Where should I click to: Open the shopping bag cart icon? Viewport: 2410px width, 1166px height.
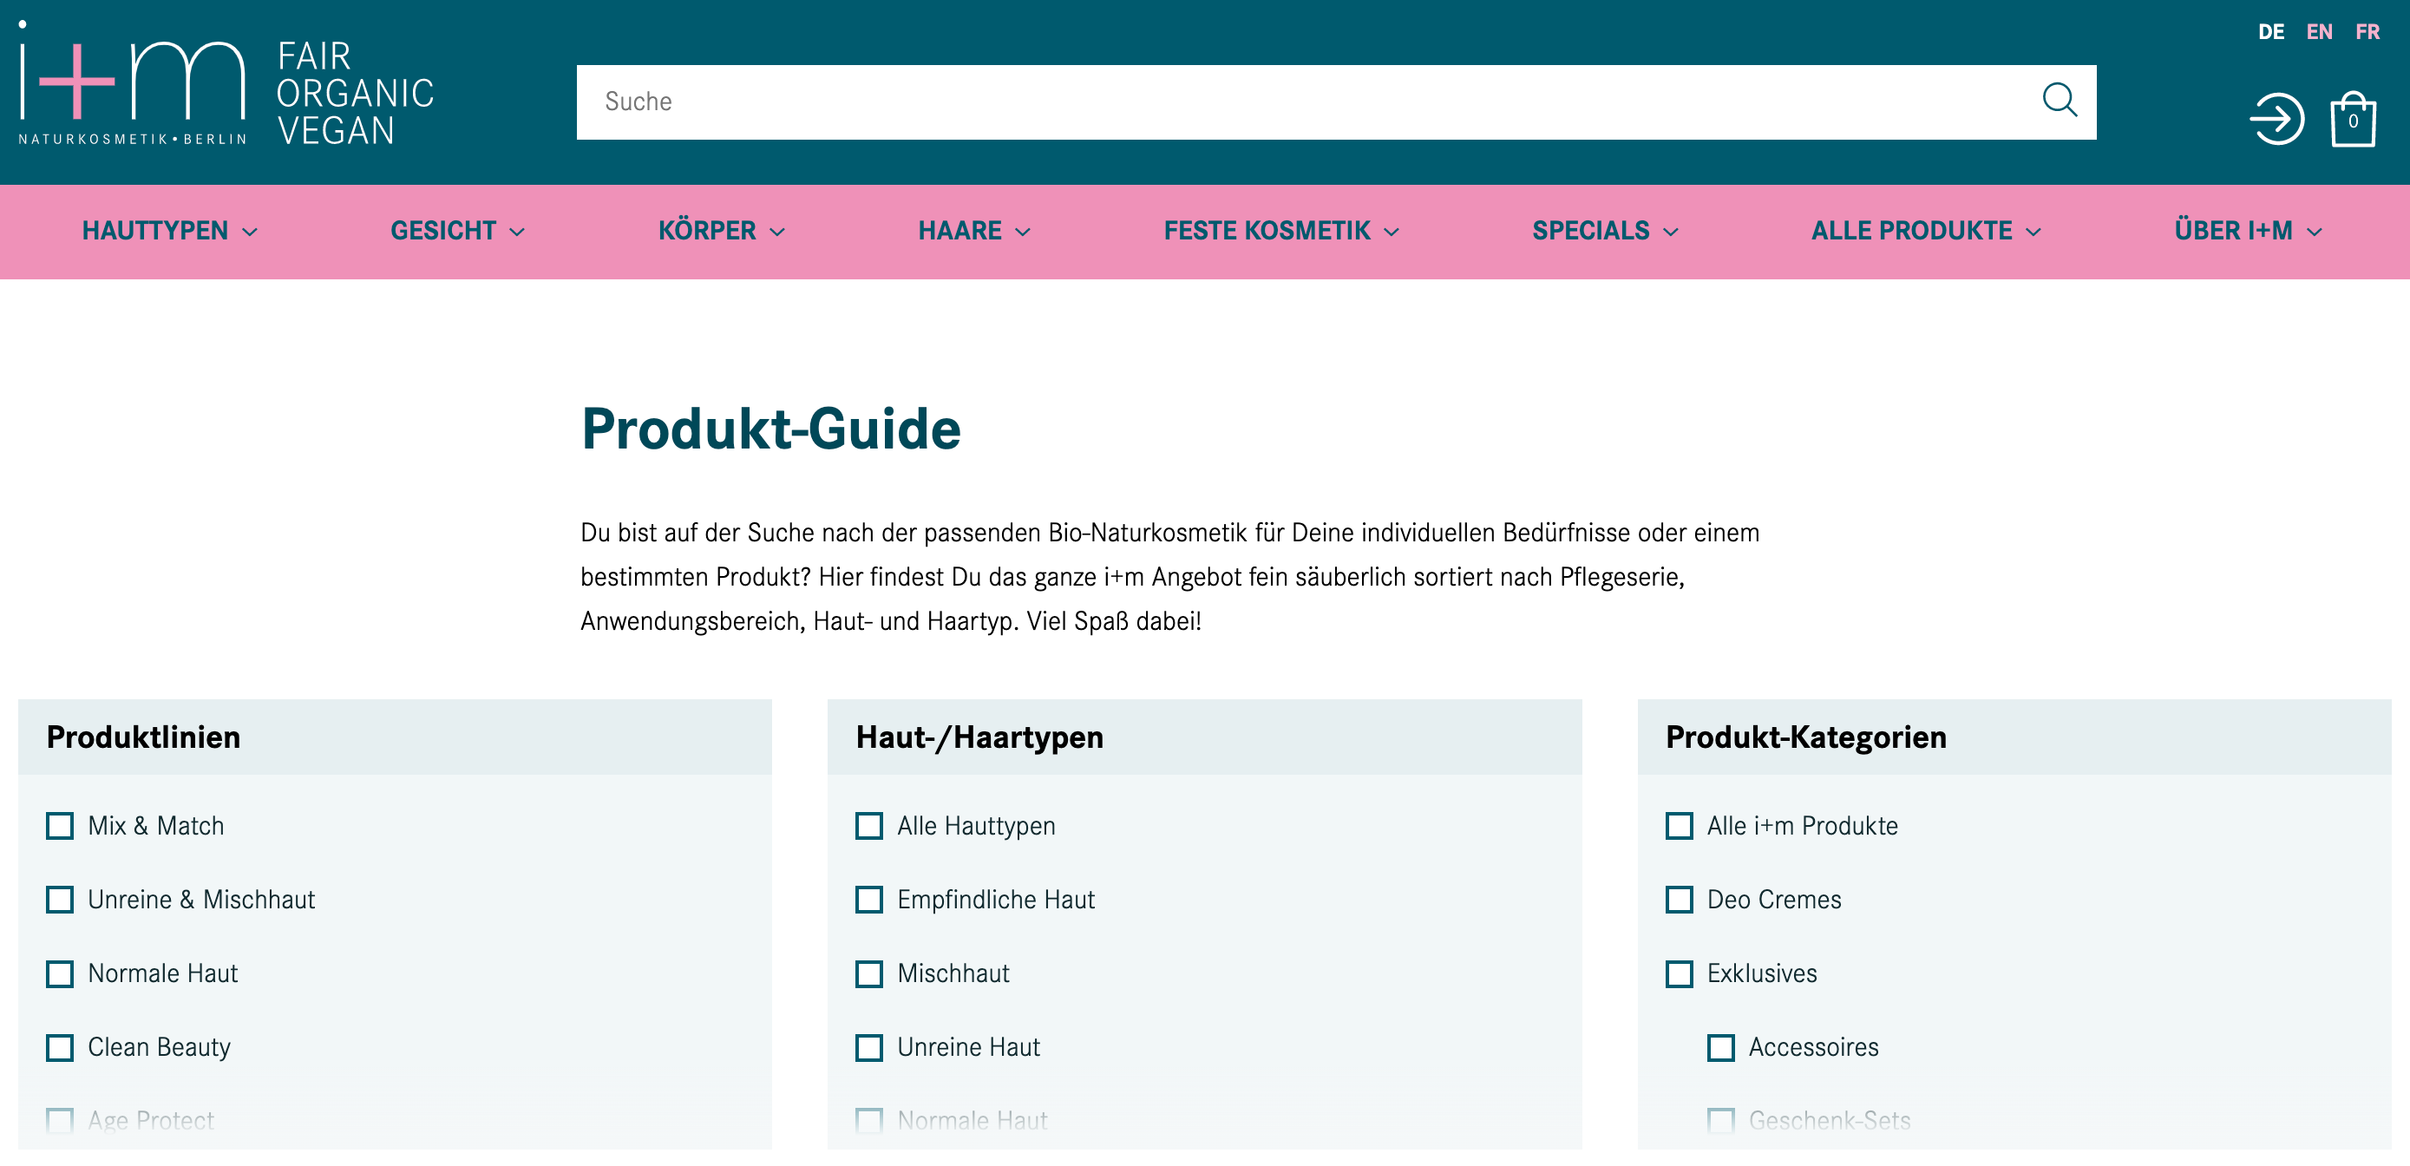point(2352,119)
